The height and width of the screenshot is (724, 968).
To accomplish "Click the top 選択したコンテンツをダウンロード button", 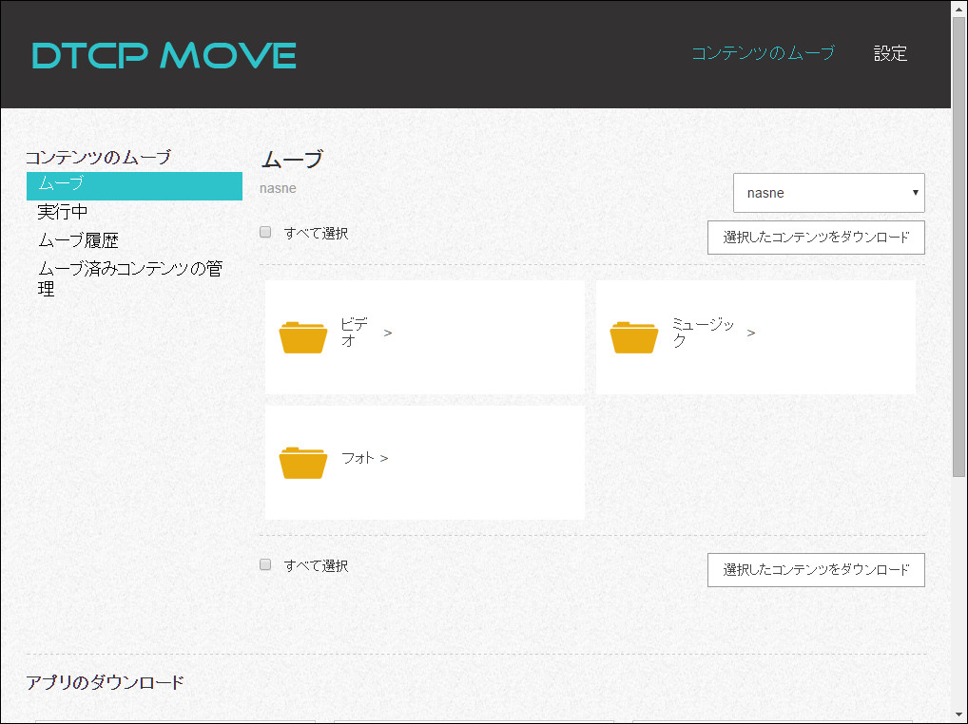I will pyautogui.click(x=816, y=238).
